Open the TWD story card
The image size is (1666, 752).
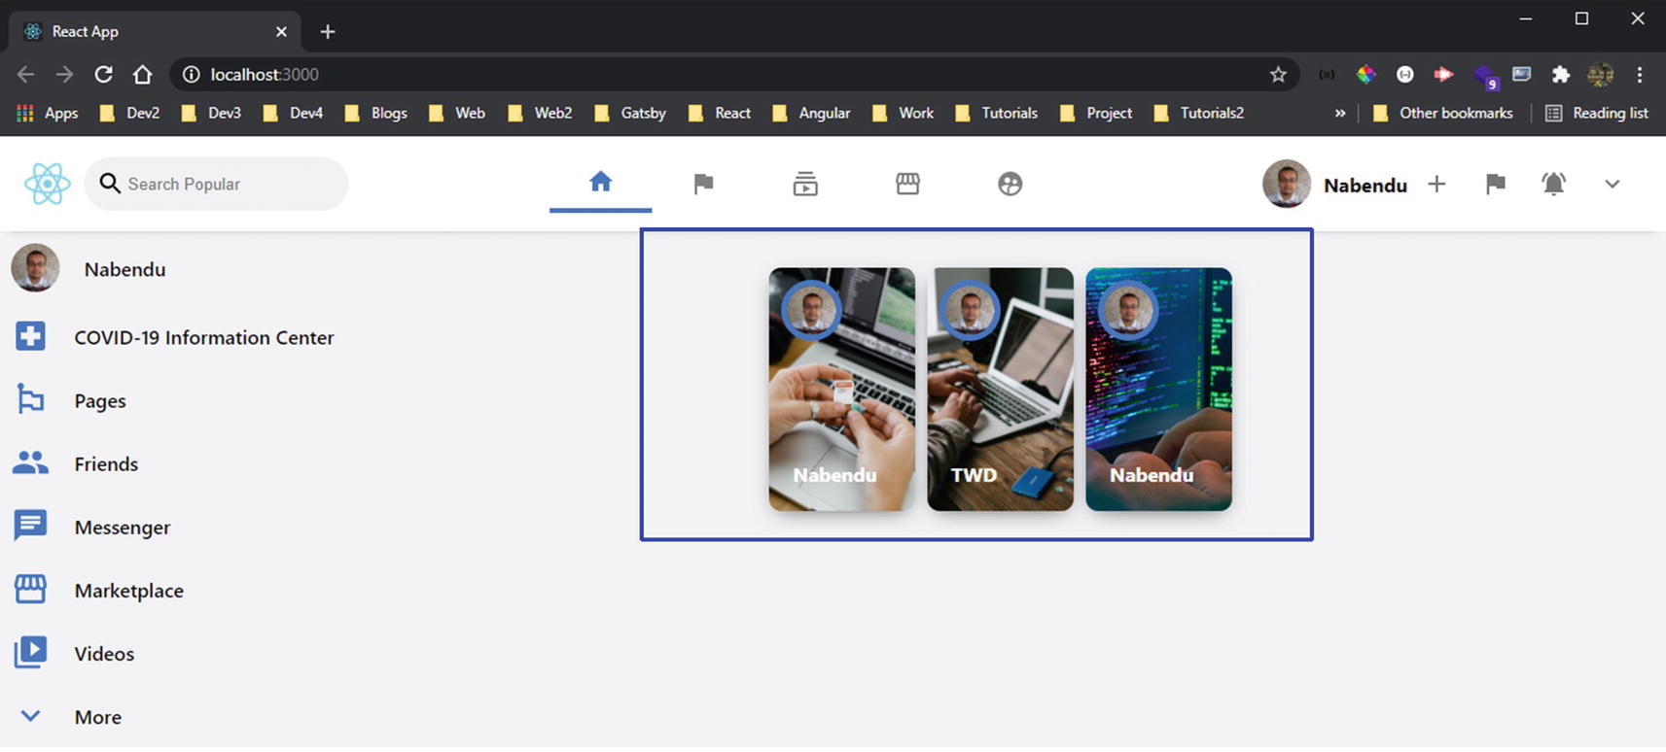pos(1000,389)
